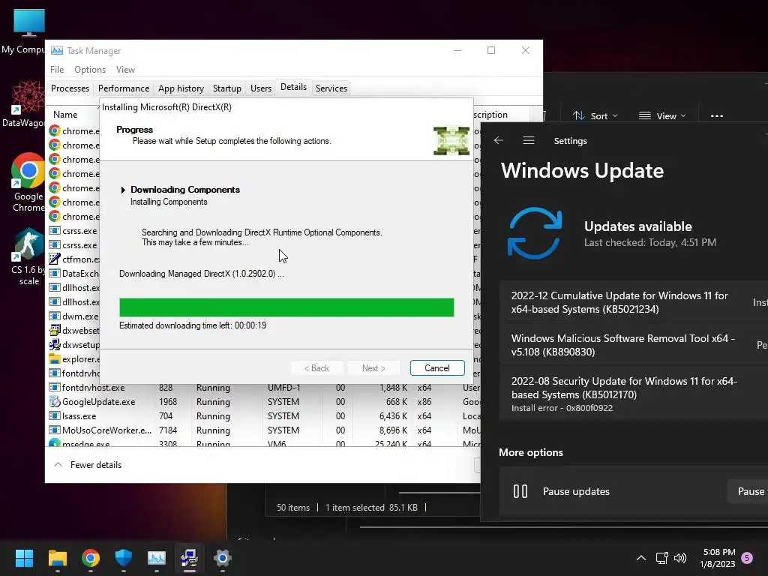The image size is (768, 576).
Task: Open the Settings hamburger navigation menu
Action: (529, 140)
